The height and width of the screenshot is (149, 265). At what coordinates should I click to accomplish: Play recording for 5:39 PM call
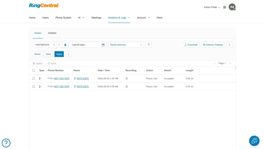click(126, 78)
